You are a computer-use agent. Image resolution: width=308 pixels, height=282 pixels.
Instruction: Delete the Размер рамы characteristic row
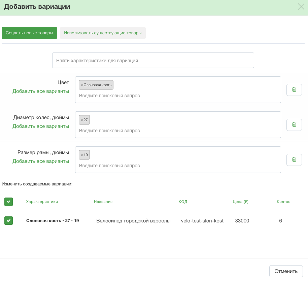(294, 160)
